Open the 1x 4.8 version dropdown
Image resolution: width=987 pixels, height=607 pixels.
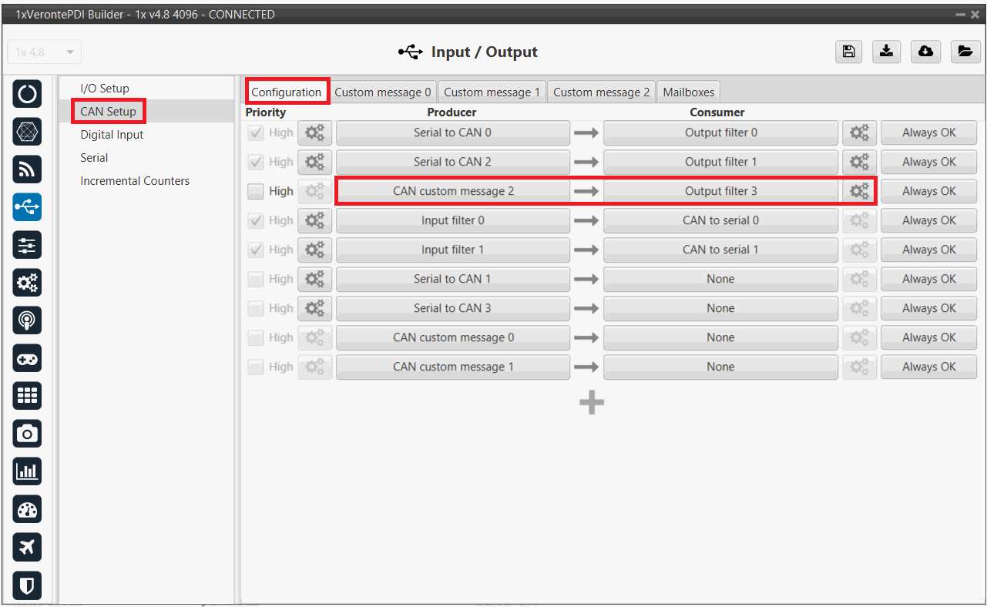(45, 52)
